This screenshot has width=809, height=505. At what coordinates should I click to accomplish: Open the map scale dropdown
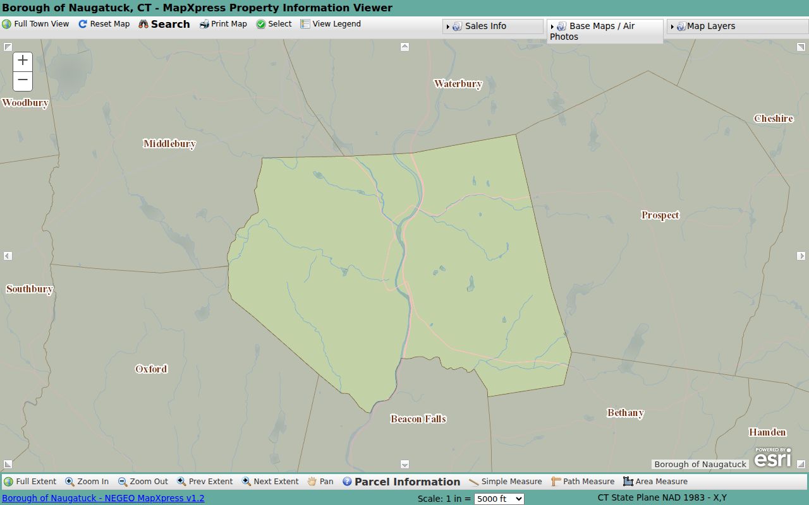point(499,499)
